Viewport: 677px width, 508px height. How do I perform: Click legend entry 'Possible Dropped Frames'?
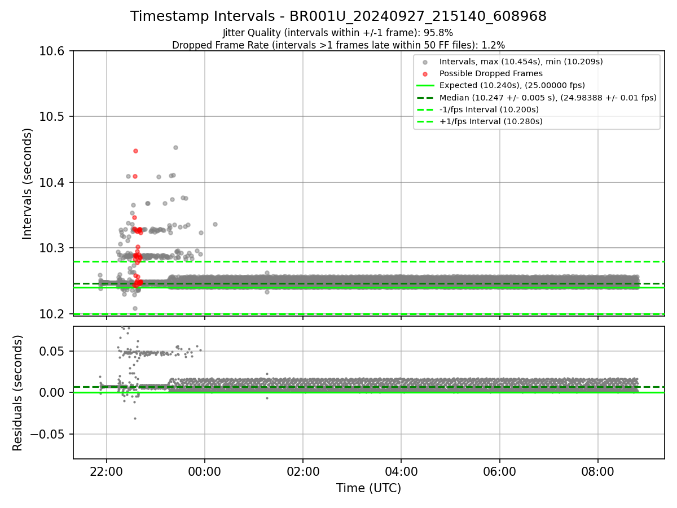pos(491,73)
